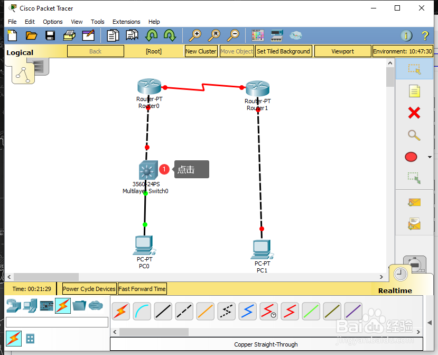Select Miscellaneous folder category icon
The height and width of the screenshot is (355, 438).
[x=79, y=305]
